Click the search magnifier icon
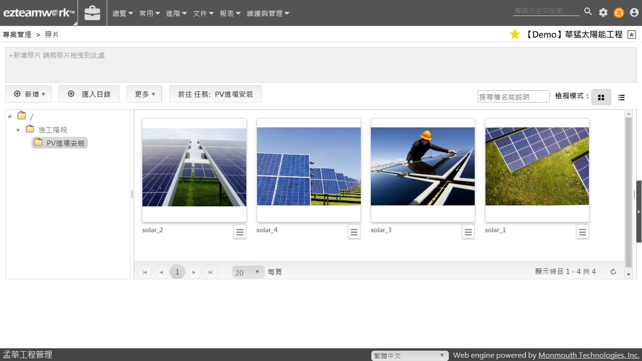The image size is (642, 361). coord(588,11)
